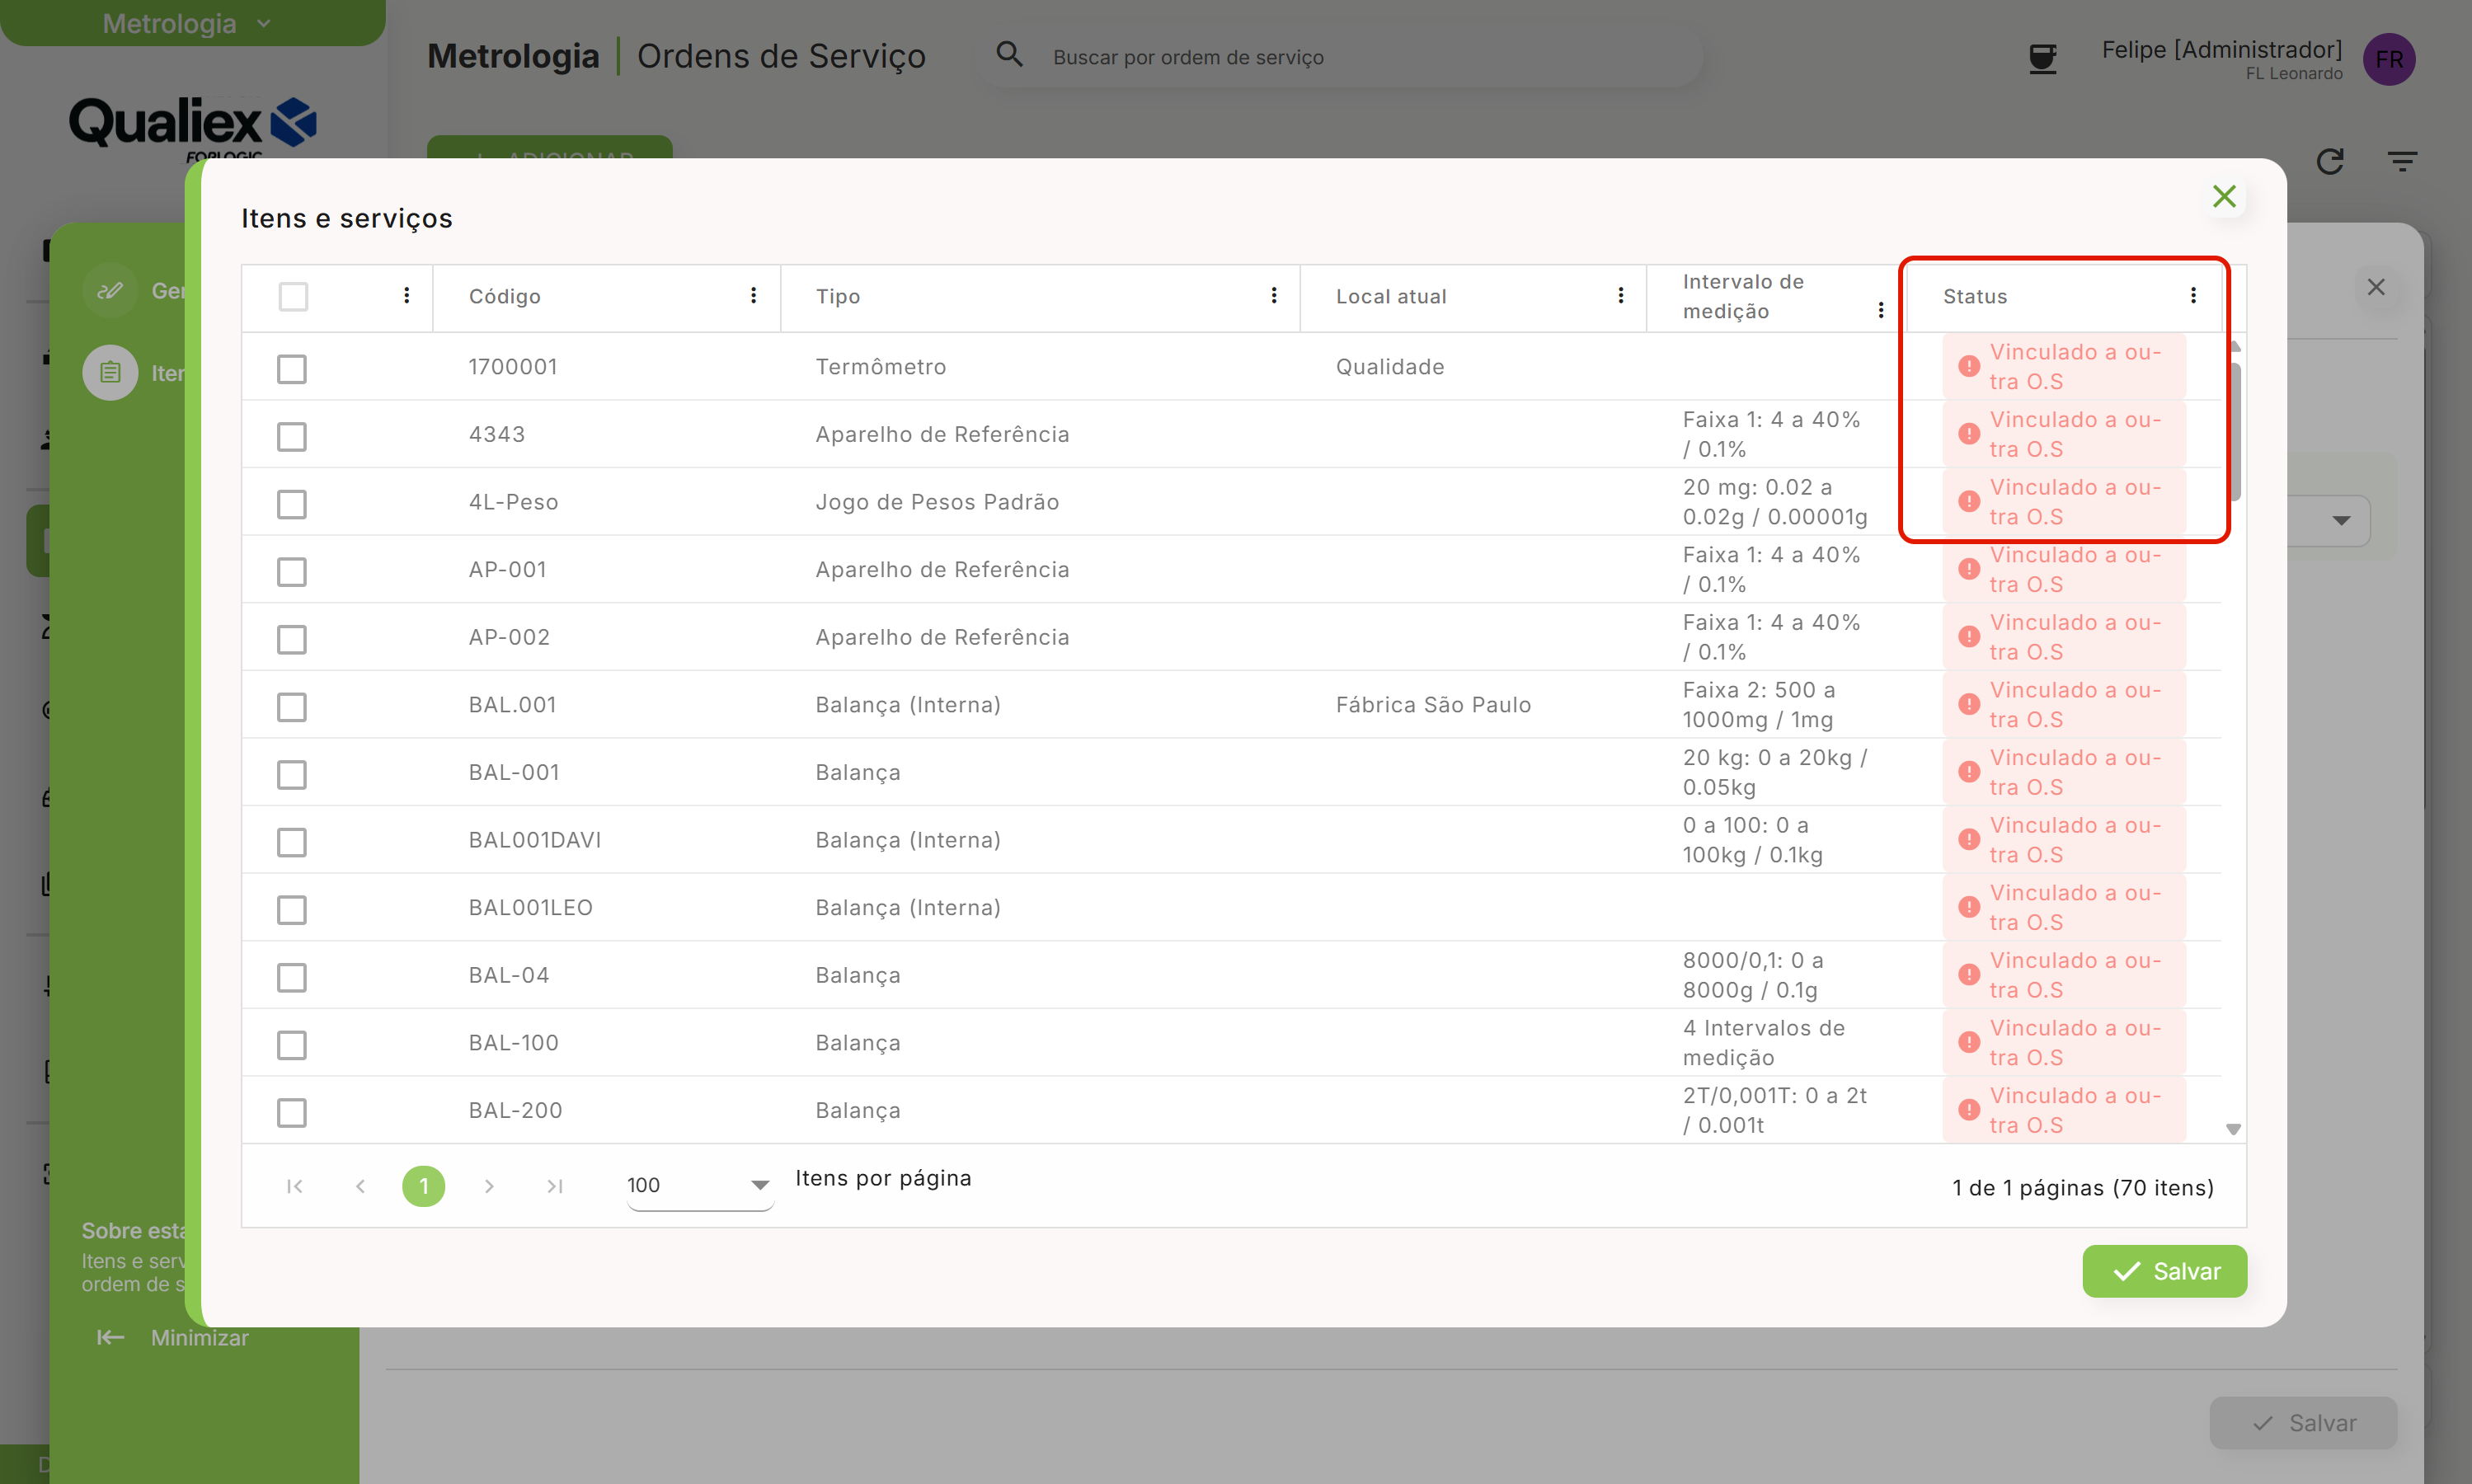This screenshot has height=1484, width=2472.
Task: Click the refresh icon in background page
Action: [2330, 161]
